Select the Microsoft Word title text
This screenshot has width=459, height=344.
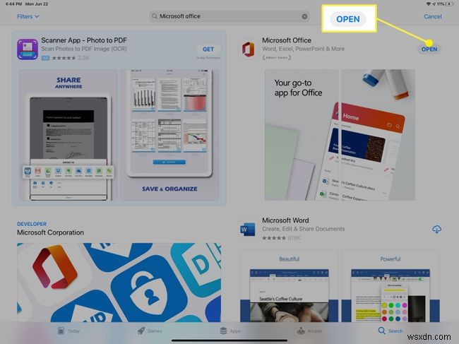point(285,220)
